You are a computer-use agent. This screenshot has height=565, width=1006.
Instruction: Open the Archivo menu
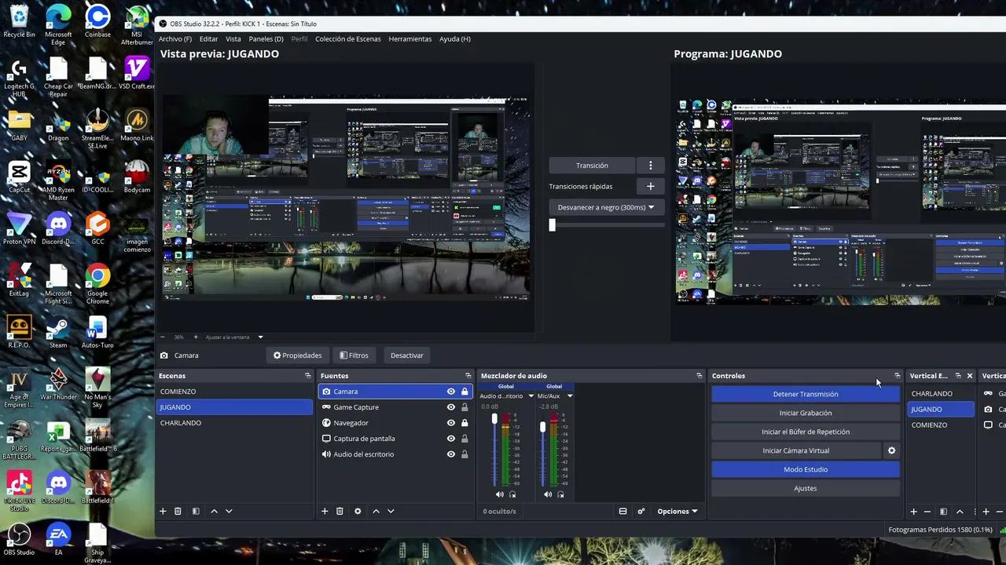click(x=175, y=38)
